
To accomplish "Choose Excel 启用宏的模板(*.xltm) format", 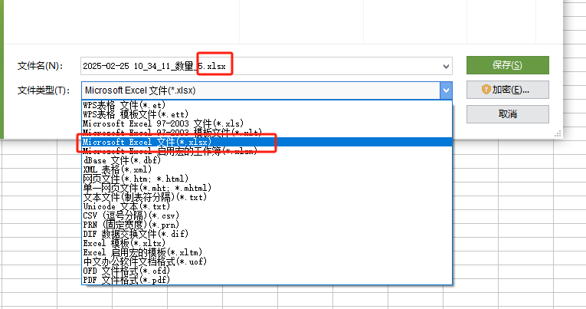I will click(267, 252).
